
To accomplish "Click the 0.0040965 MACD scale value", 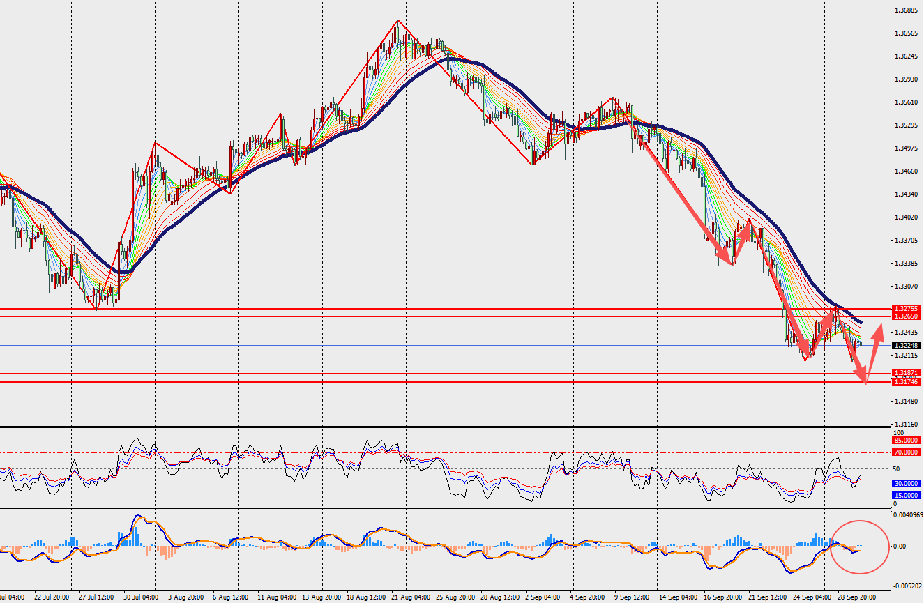I will click(908, 515).
